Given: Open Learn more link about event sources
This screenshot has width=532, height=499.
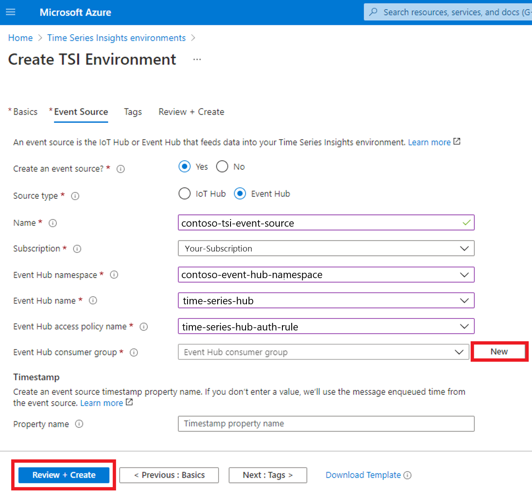Looking at the screenshot, I should pyautogui.click(x=429, y=142).
